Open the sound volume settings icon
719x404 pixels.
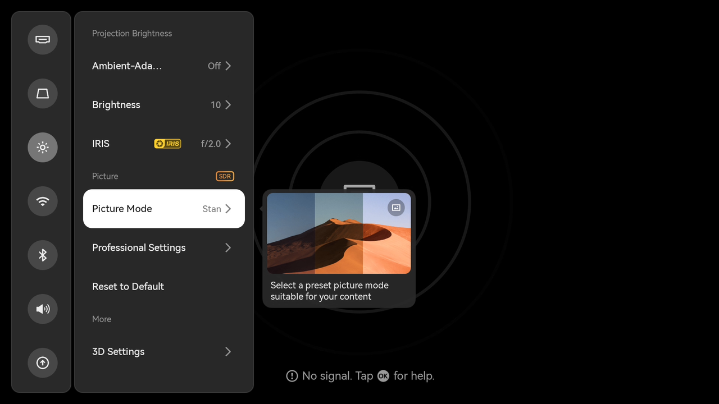coord(43,309)
